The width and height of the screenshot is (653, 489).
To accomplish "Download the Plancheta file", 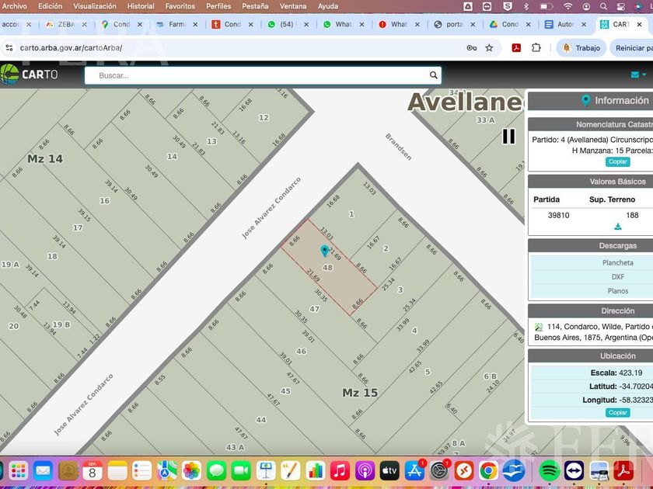I will 617,262.
